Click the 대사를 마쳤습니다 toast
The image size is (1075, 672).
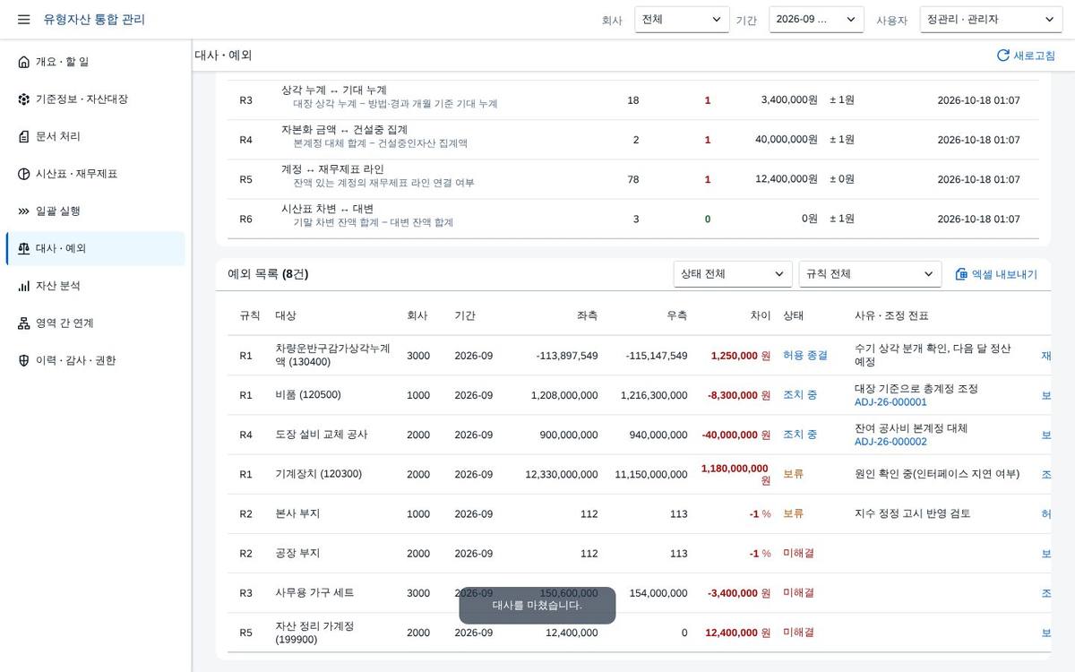click(537, 606)
